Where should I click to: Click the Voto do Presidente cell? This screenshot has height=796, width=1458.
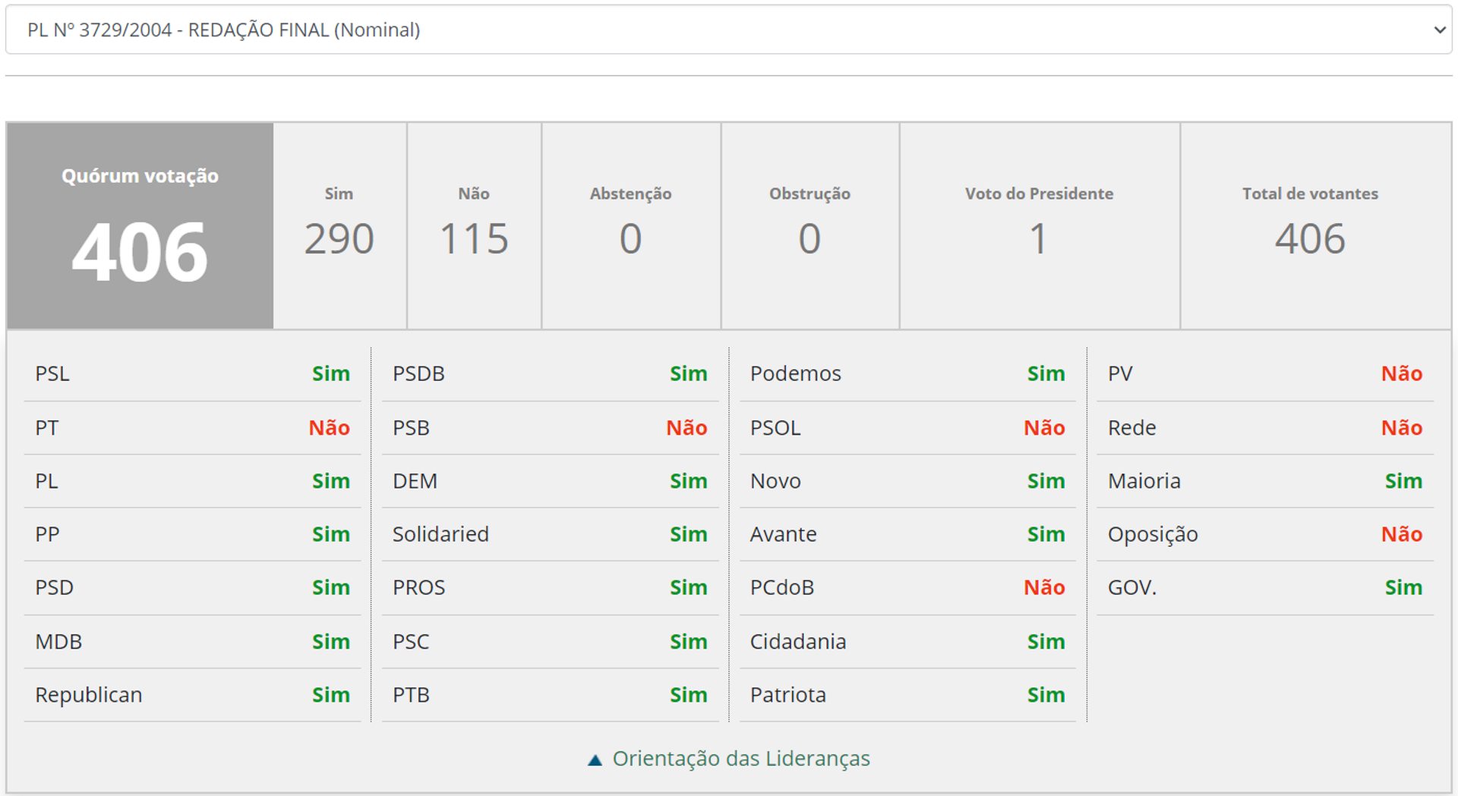[1039, 225]
